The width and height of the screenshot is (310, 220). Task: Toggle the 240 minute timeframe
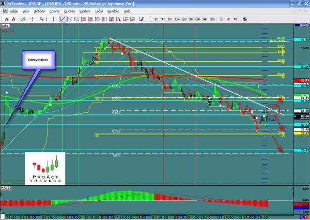tap(204, 19)
